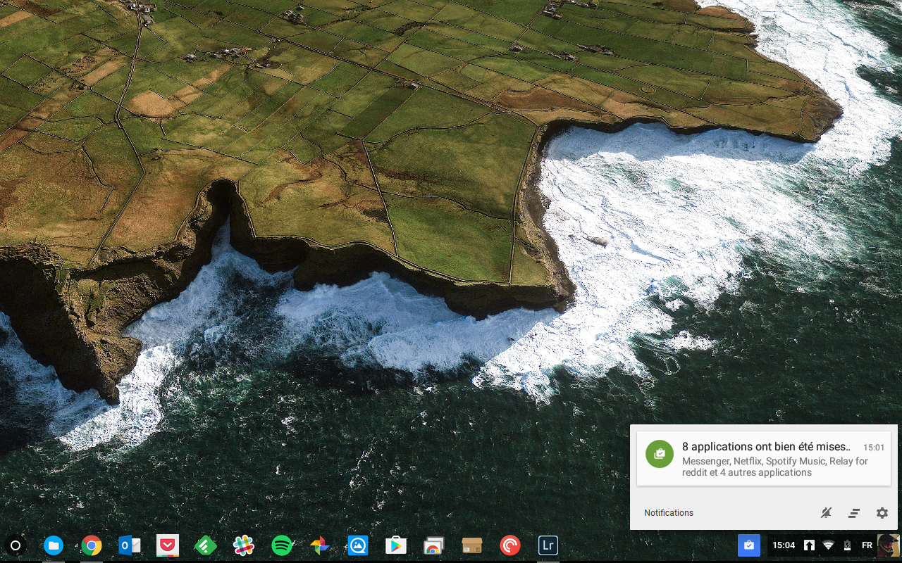Viewport: 902px width, 563px height.
Task: Open Slack from the shelf
Action: click(x=243, y=545)
